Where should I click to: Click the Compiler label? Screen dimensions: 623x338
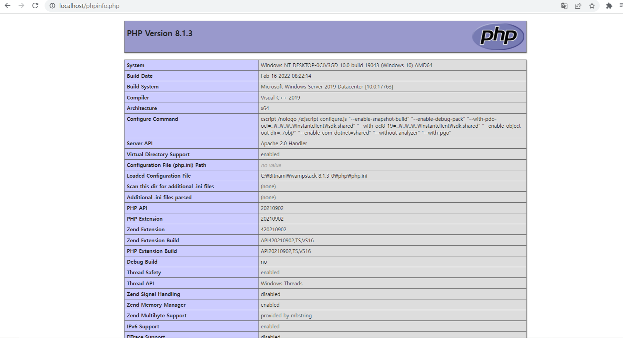pos(138,98)
